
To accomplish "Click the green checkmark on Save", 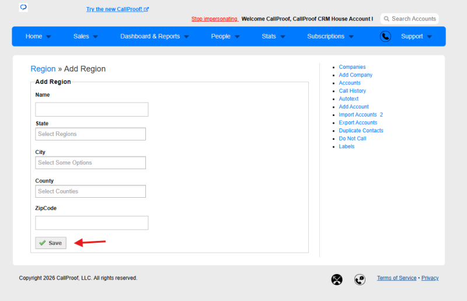I will [x=43, y=243].
